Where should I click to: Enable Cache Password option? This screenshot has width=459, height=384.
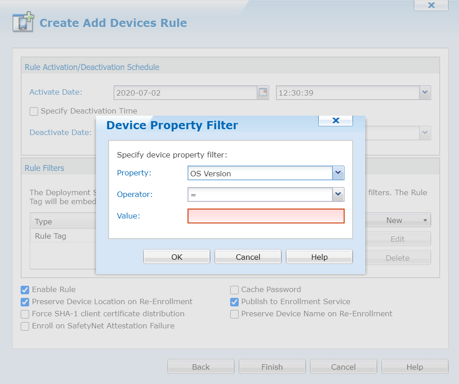[x=234, y=290]
